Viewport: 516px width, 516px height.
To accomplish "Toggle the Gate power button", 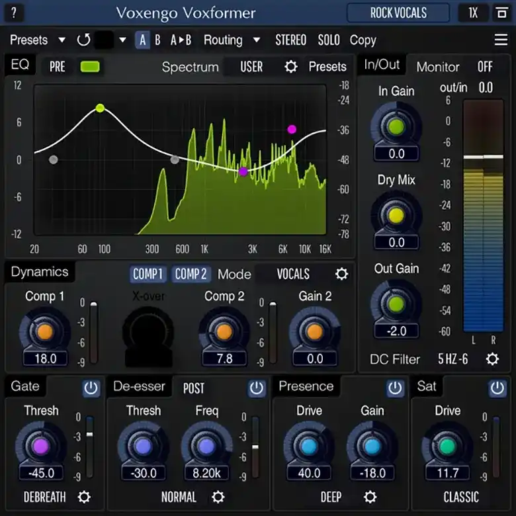I will point(91,388).
